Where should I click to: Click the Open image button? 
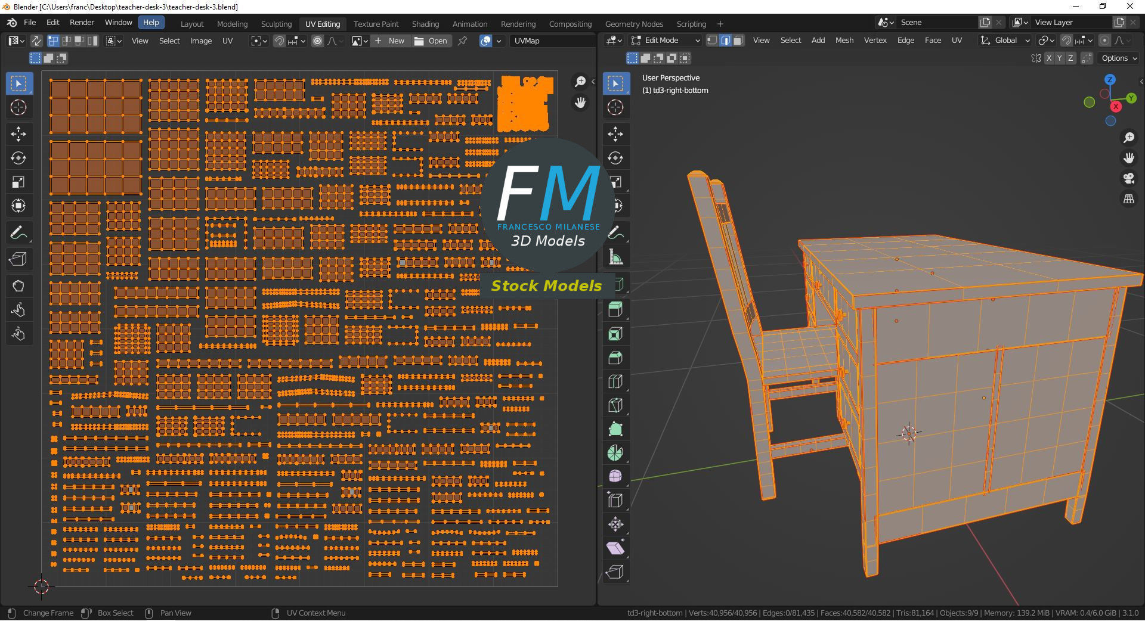tap(431, 41)
